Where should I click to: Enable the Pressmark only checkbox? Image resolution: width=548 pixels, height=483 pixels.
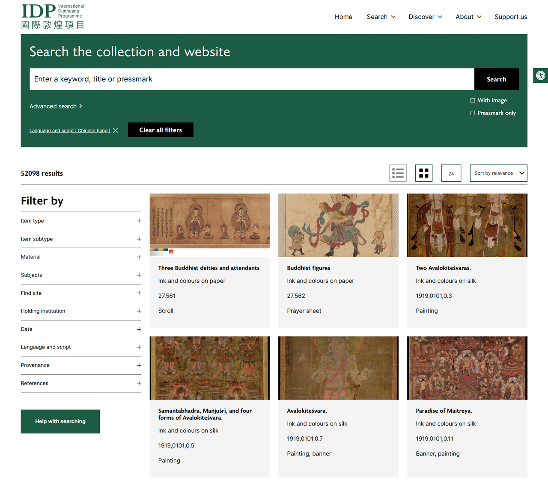[x=473, y=113]
